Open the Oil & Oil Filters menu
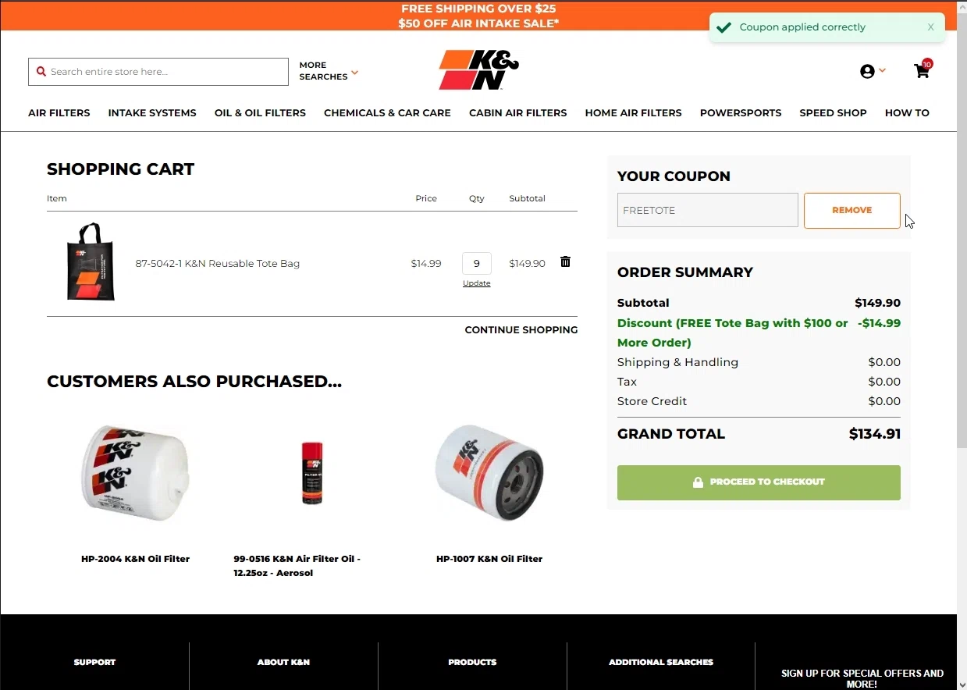Viewport: 967px width, 690px height. [260, 112]
